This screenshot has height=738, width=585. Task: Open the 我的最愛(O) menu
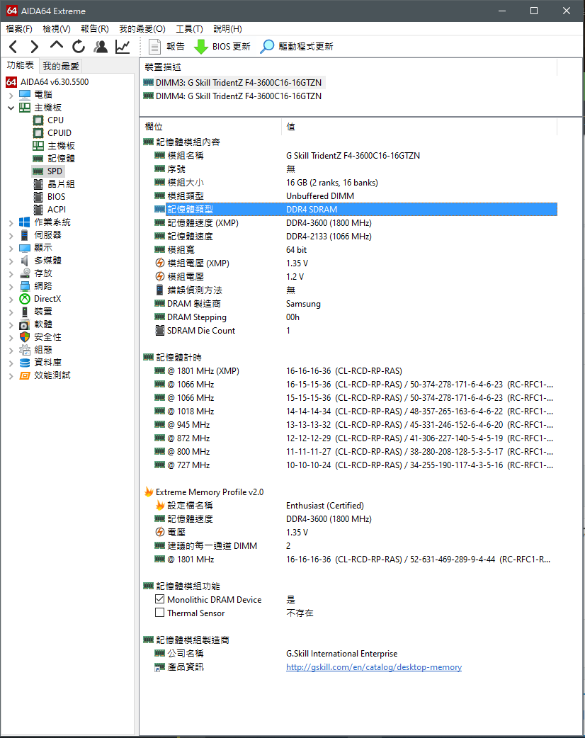142,29
